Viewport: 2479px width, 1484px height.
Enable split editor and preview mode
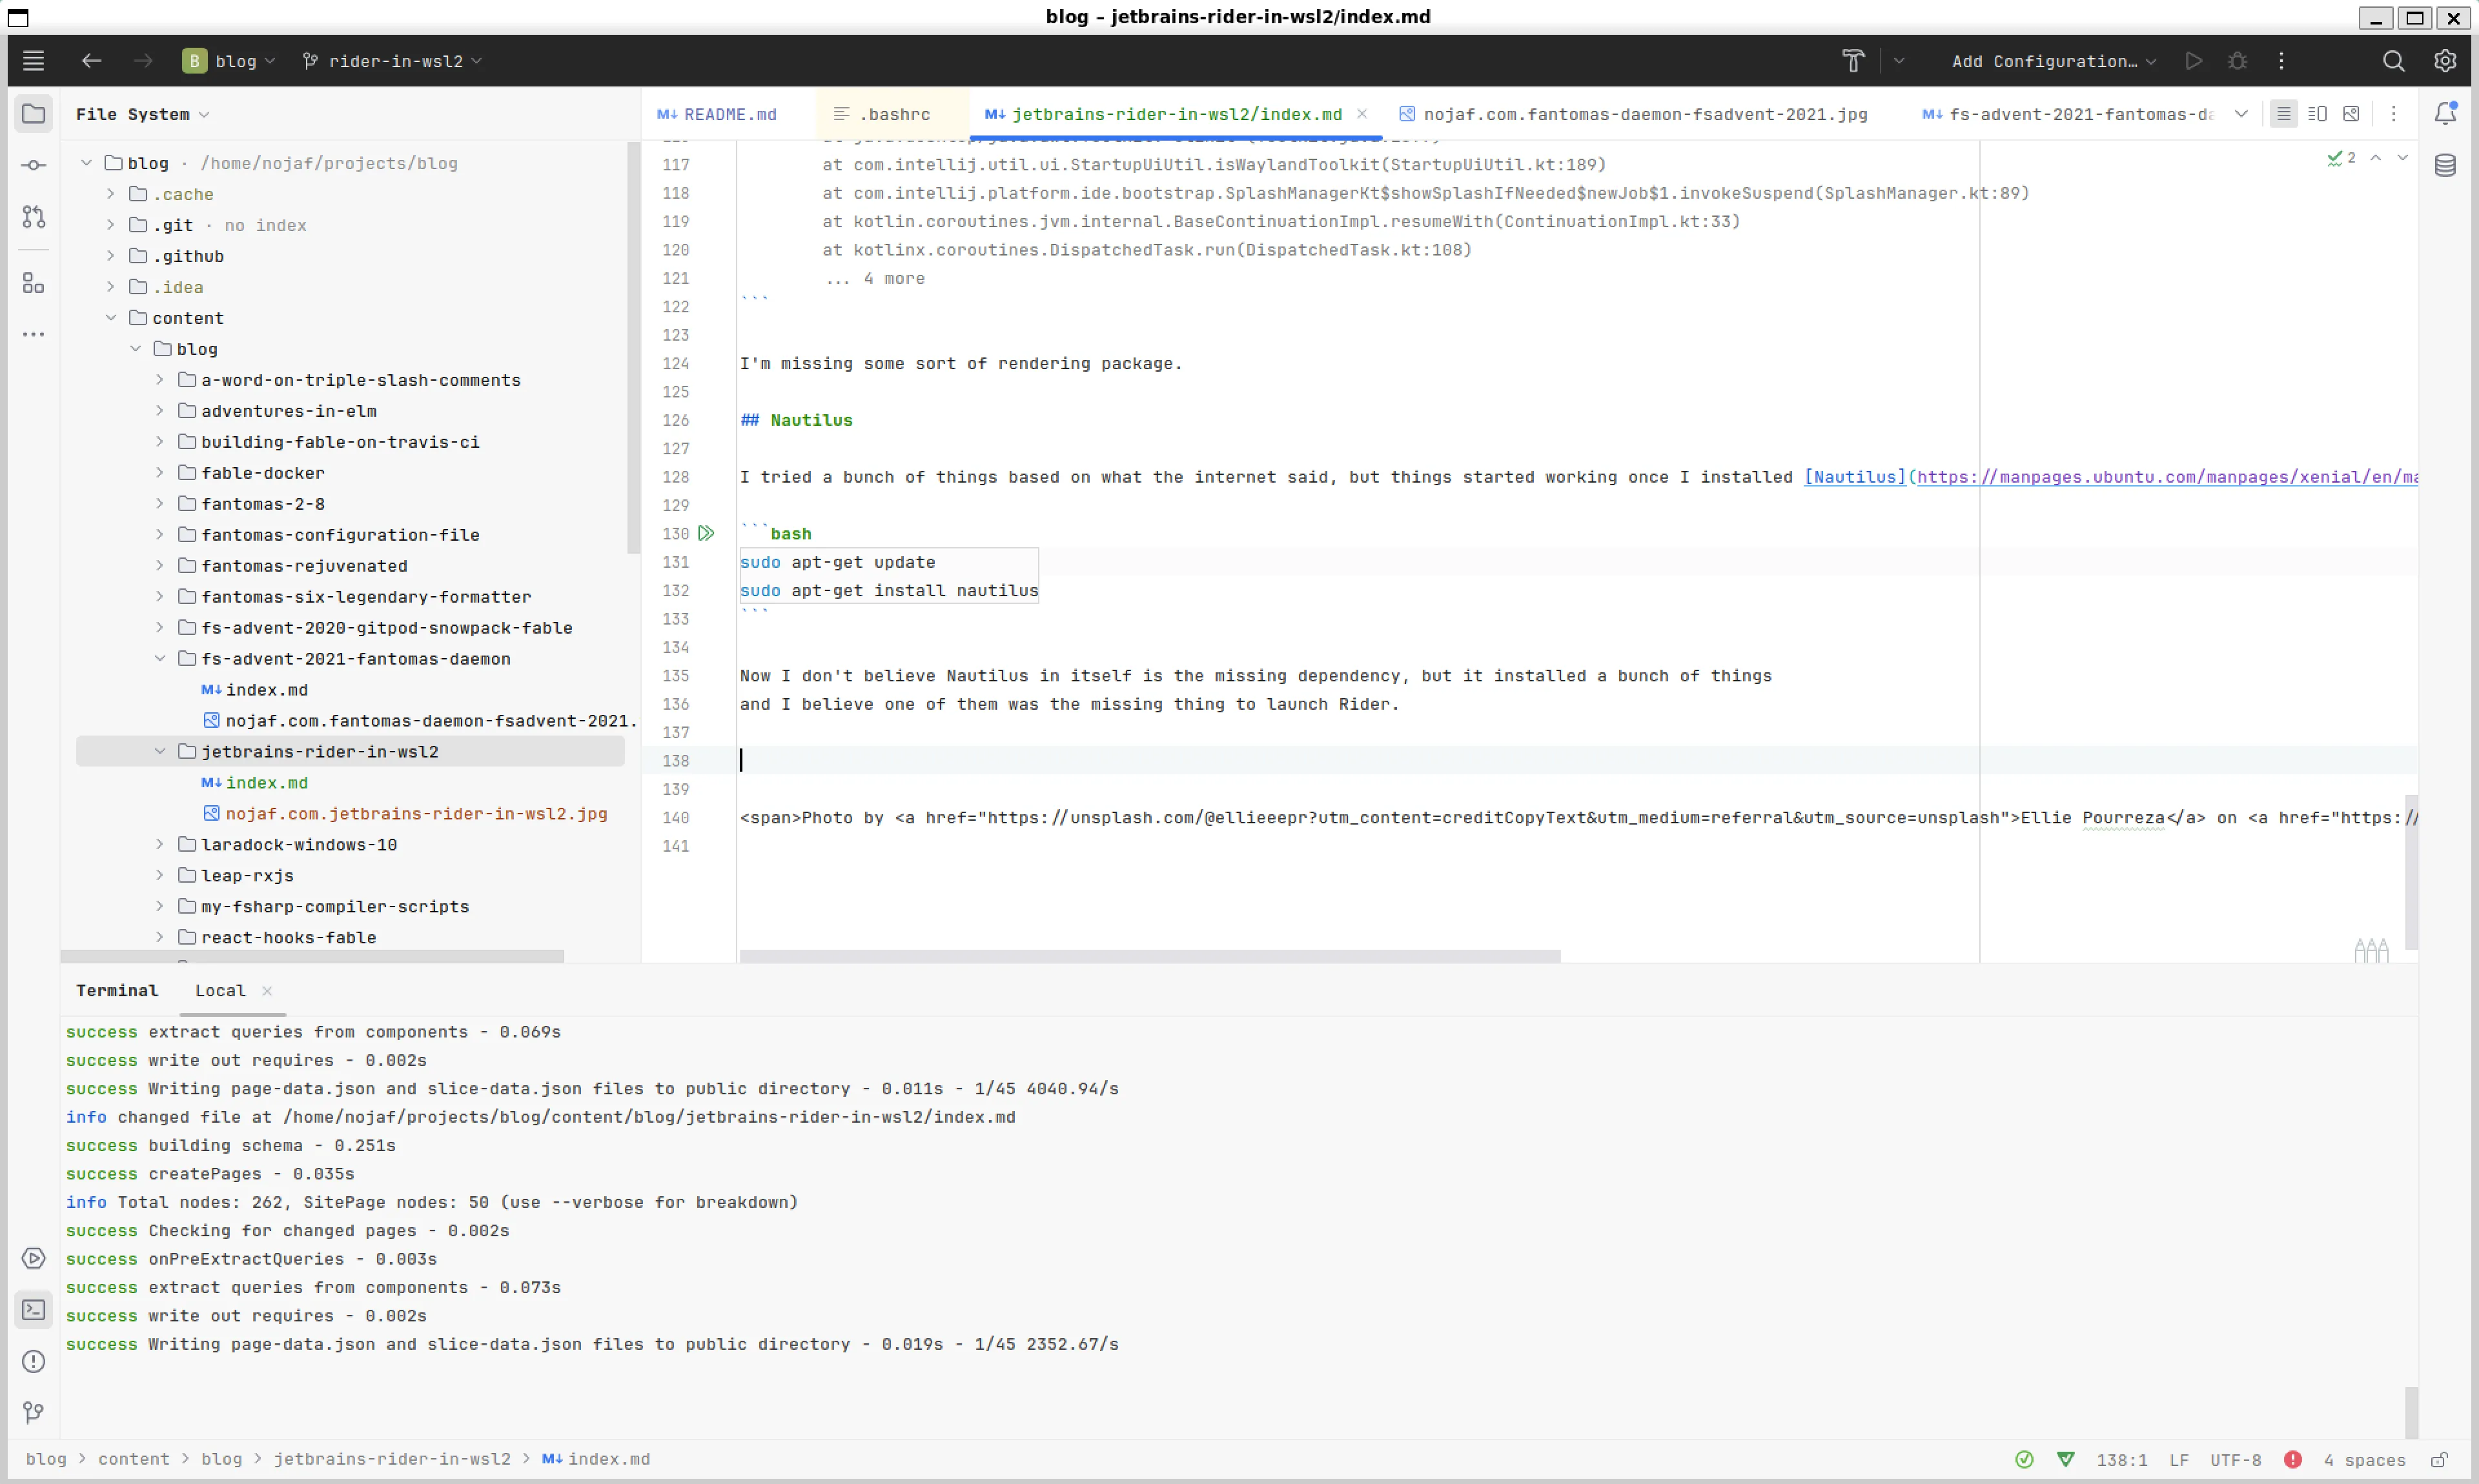2318,113
